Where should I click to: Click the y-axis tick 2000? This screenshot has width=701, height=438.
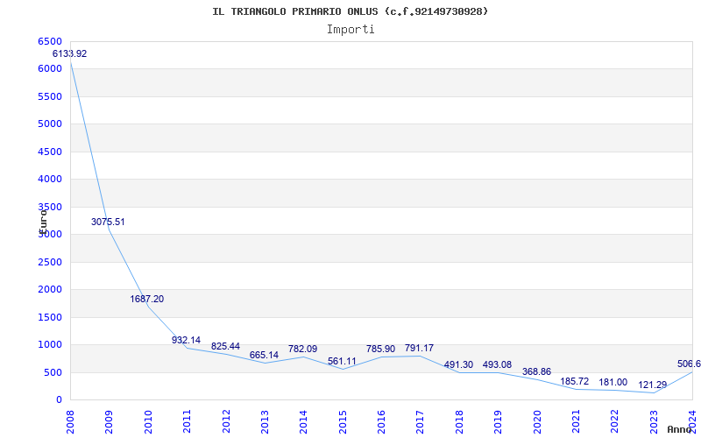pos(50,290)
